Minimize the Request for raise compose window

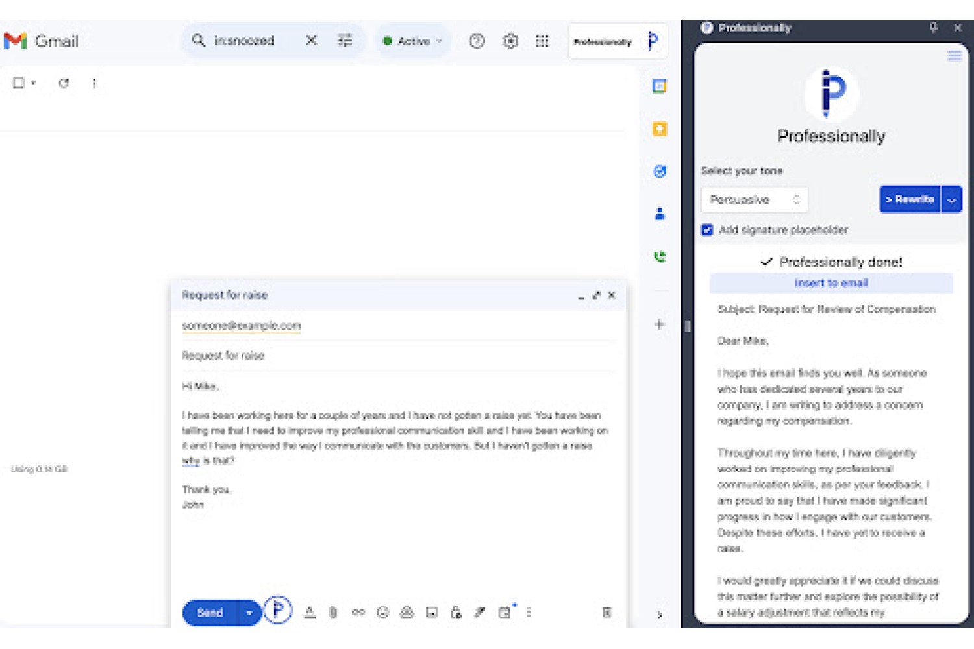(581, 296)
